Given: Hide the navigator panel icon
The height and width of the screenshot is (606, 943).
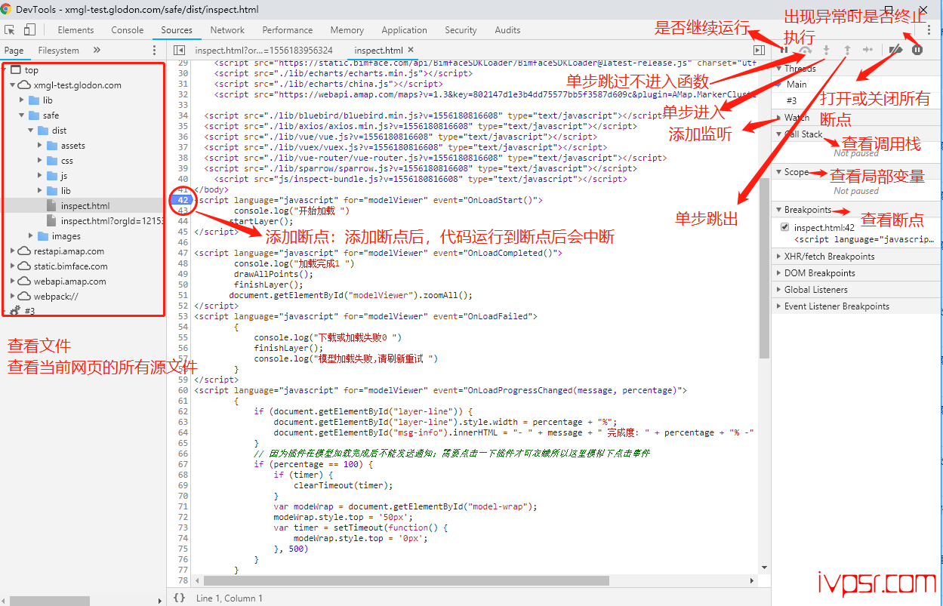Looking at the screenshot, I should coord(179,50).
